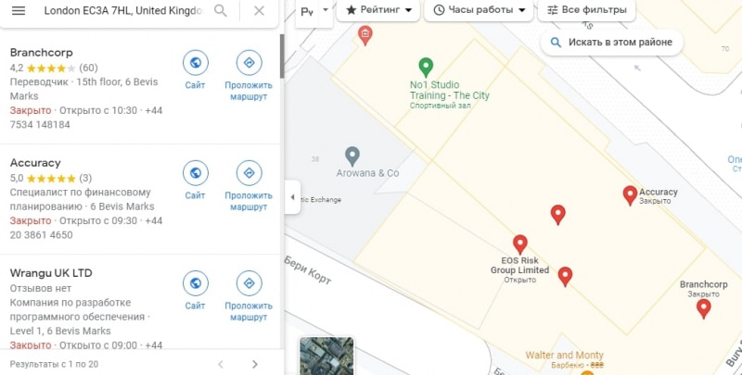Click Искать в этом районе button
Image resolution: width=742 pixels, height=375 pixels.
611,43
